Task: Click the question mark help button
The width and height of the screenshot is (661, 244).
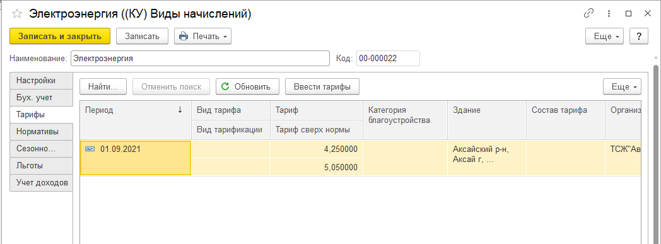Action: coord(639,36)
